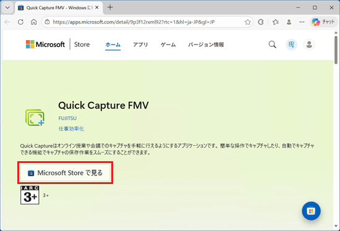Click the page vertical scrollbar thumb
Screen dimensions: 340x231
coord(336,49)
